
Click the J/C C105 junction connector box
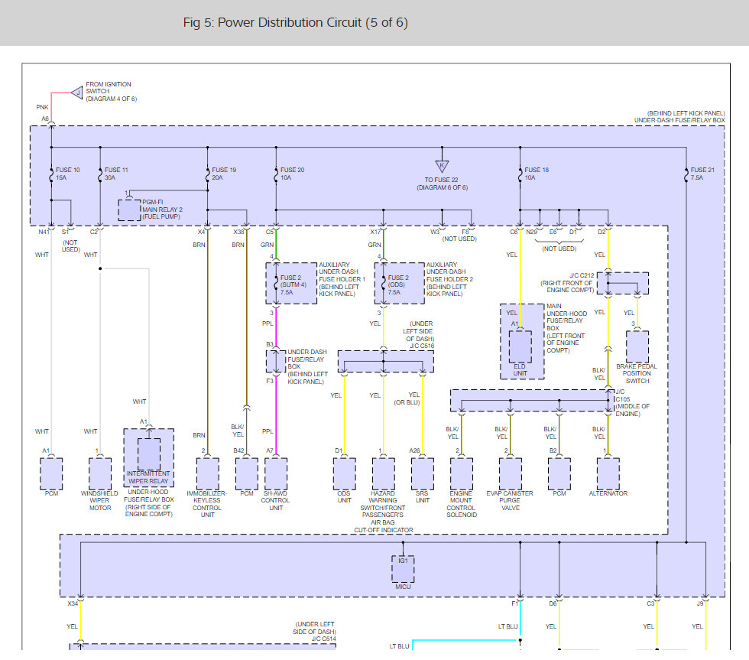click(532, 401)
